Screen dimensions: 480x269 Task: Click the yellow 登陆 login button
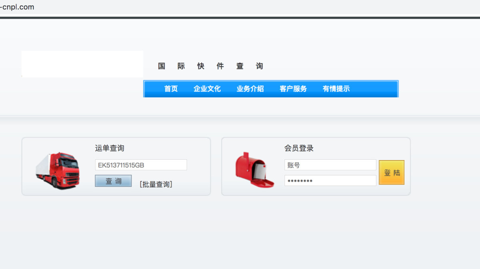click(x=392, y=172)
